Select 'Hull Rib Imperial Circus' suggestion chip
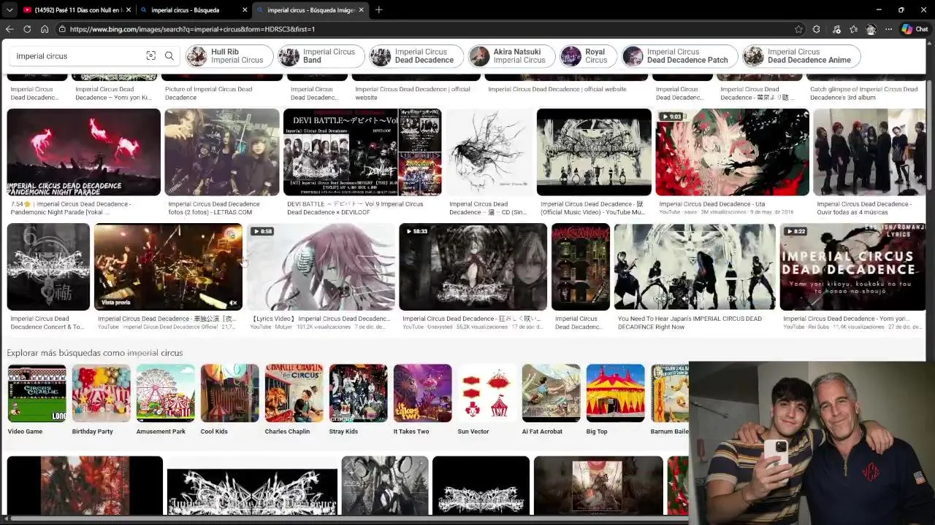Viewport: 935px width, 525px height. coord(229,56)
